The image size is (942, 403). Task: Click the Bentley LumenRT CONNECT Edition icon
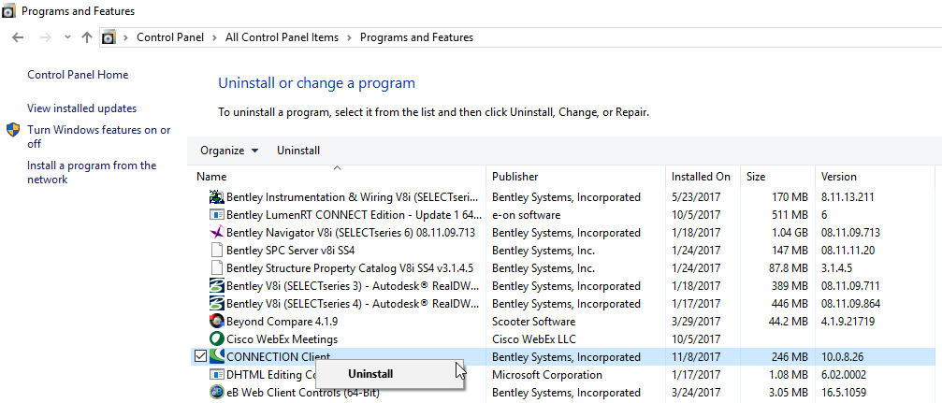[x=216, y=214]
